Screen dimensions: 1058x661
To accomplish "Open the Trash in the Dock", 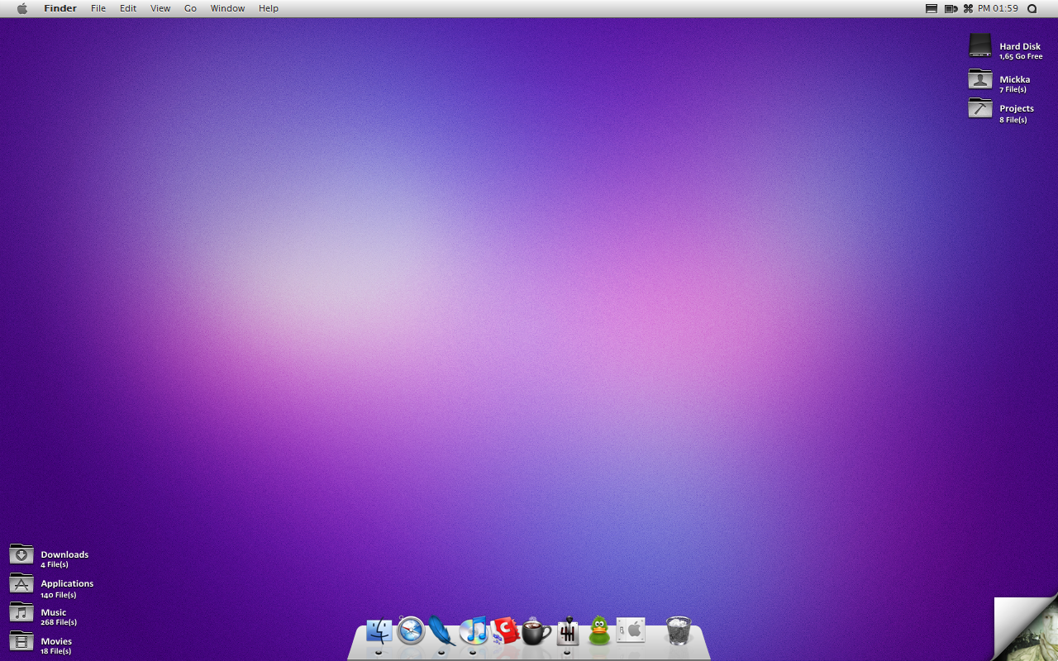I will pos(679,630).
